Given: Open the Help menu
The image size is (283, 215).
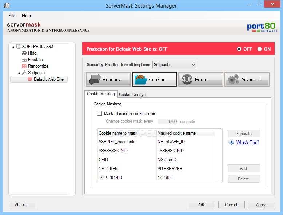Looking at the screenshot, I should coord(26,16).
